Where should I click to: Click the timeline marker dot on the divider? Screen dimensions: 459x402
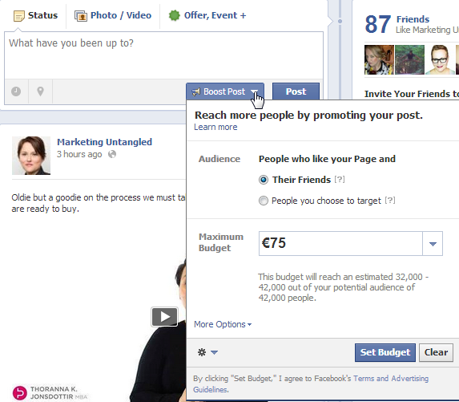[340, 21]
